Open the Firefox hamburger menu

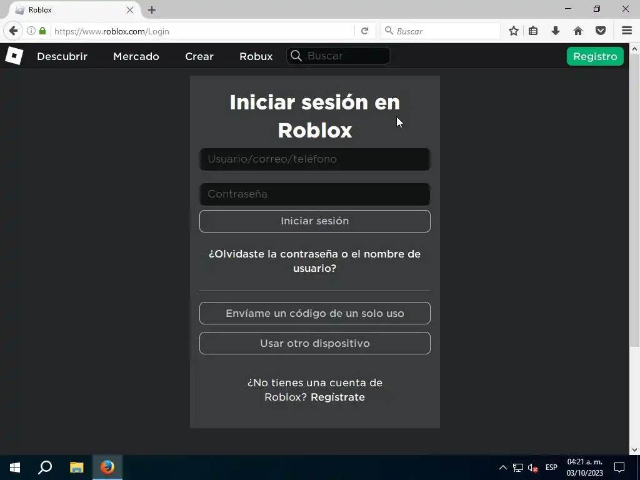pyautogui.click(x=627, y=31)
